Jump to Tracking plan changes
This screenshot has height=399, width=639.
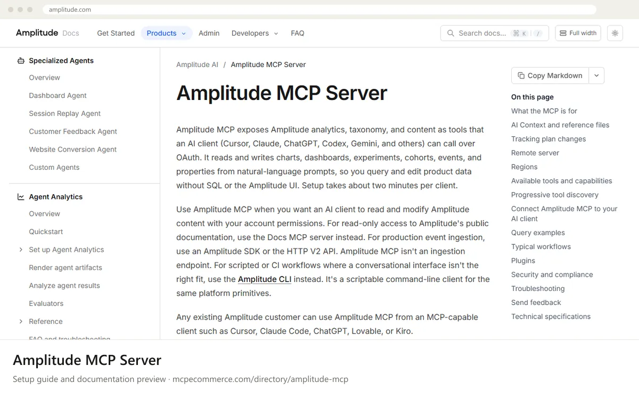(x=548, y=139)
